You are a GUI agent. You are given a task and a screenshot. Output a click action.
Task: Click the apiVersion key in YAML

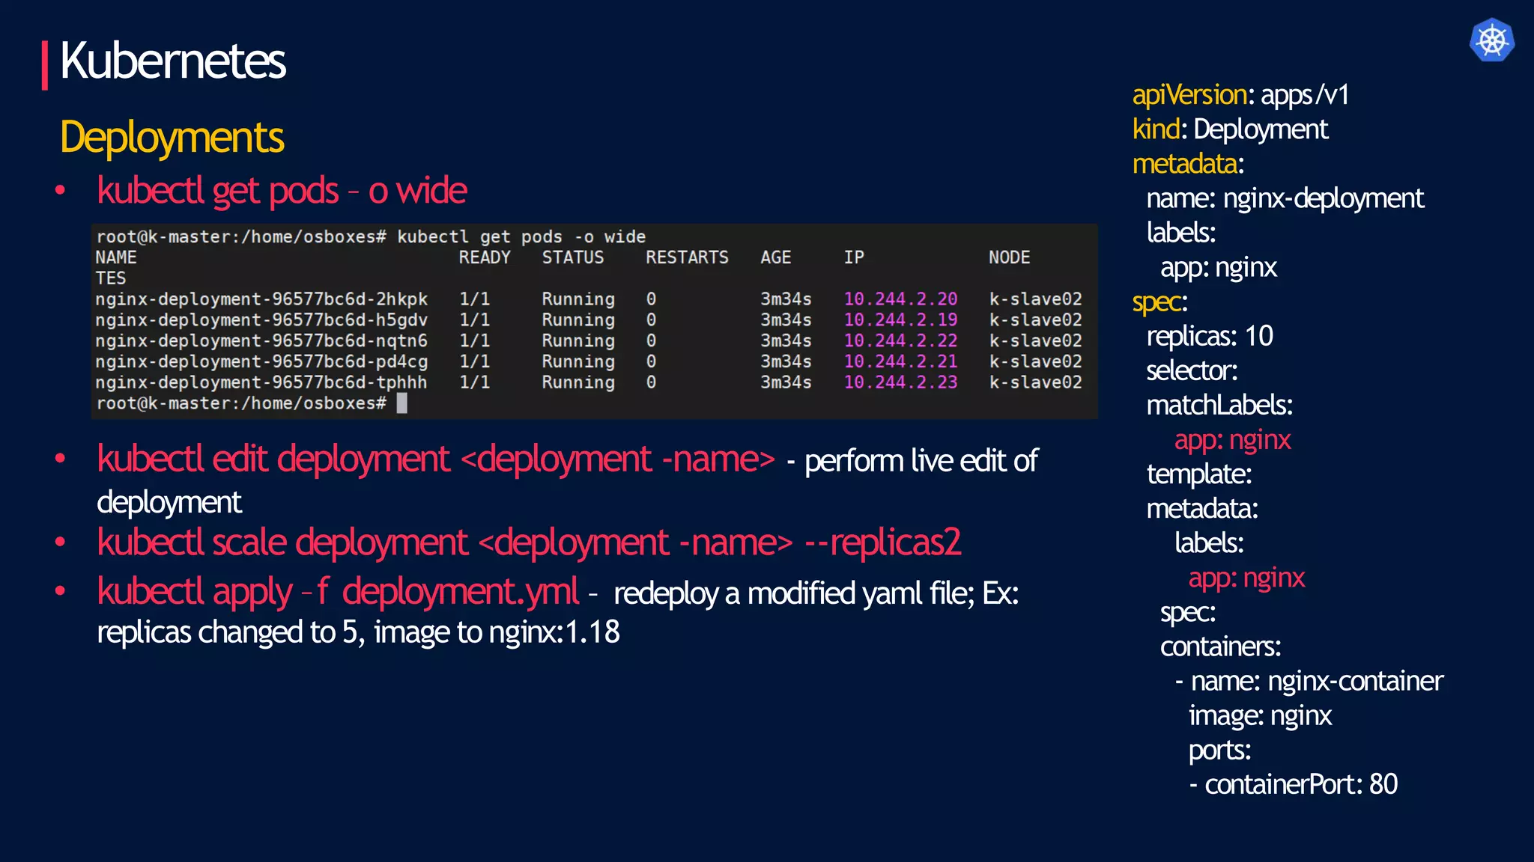[1189, 95]
